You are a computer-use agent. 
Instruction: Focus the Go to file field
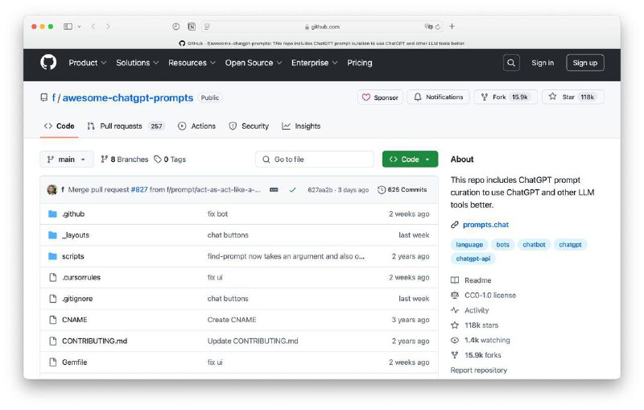pyautogui.click(x=315, y=159)
